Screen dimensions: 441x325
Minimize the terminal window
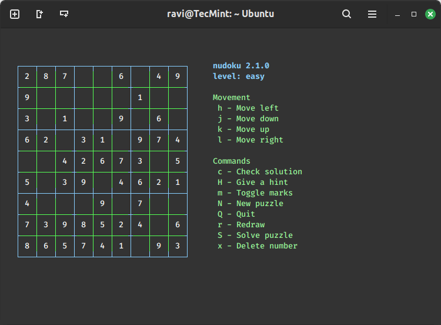(397, 14)
